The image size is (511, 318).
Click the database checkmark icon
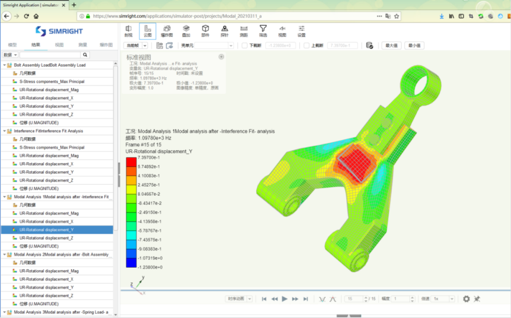(x=370, y=45)
